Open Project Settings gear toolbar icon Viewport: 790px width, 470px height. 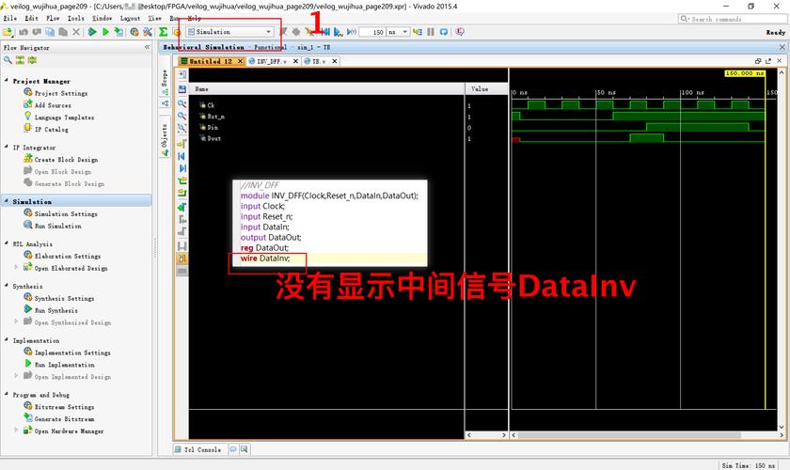[134, 32]
